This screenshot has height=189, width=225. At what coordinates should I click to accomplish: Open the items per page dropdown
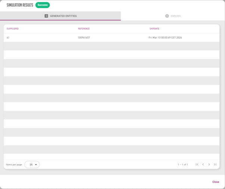(32, 165)
